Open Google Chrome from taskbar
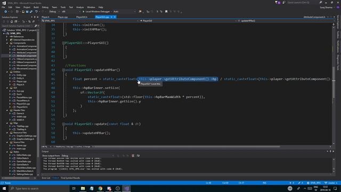Image resolution: width=341 pixels, height=192 pixels. tap(100, 188)
